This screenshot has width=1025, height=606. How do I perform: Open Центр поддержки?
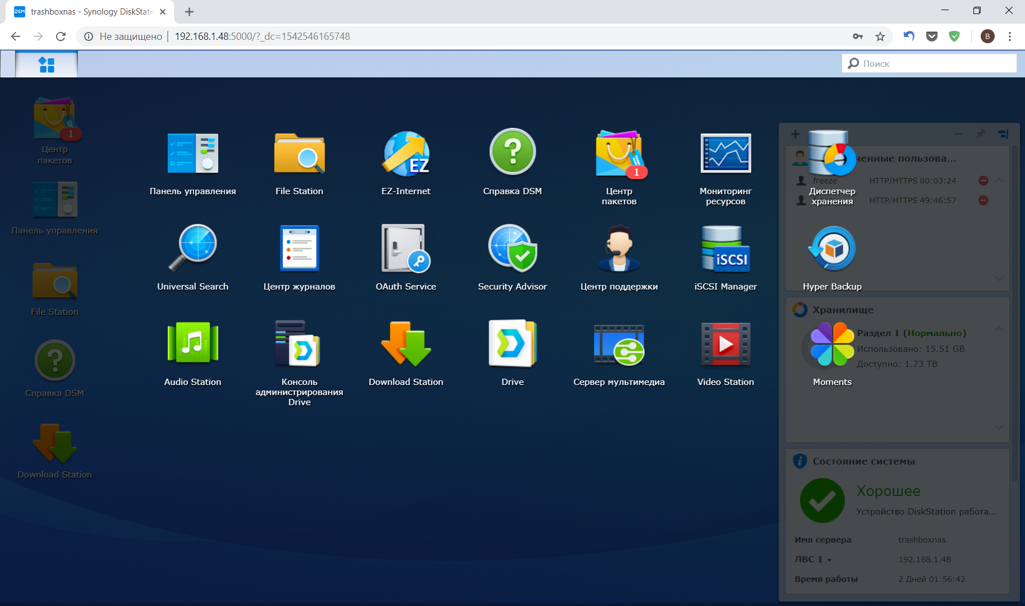click(619, 258)
